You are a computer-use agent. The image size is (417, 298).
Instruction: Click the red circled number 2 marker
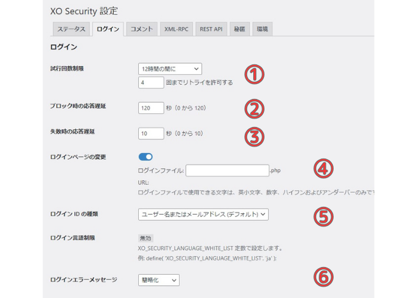[254, 109]
